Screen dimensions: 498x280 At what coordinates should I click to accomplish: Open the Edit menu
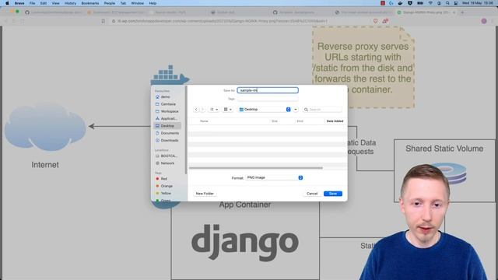[x=44, y=3]
